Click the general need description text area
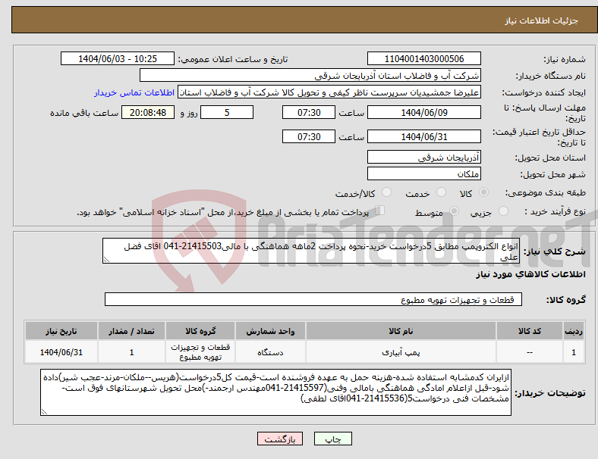The width and height of the screenshot is (598, 459). 311,251
